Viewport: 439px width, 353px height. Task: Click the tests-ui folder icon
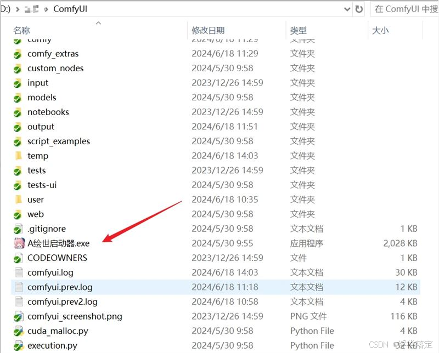coord(18,185)
